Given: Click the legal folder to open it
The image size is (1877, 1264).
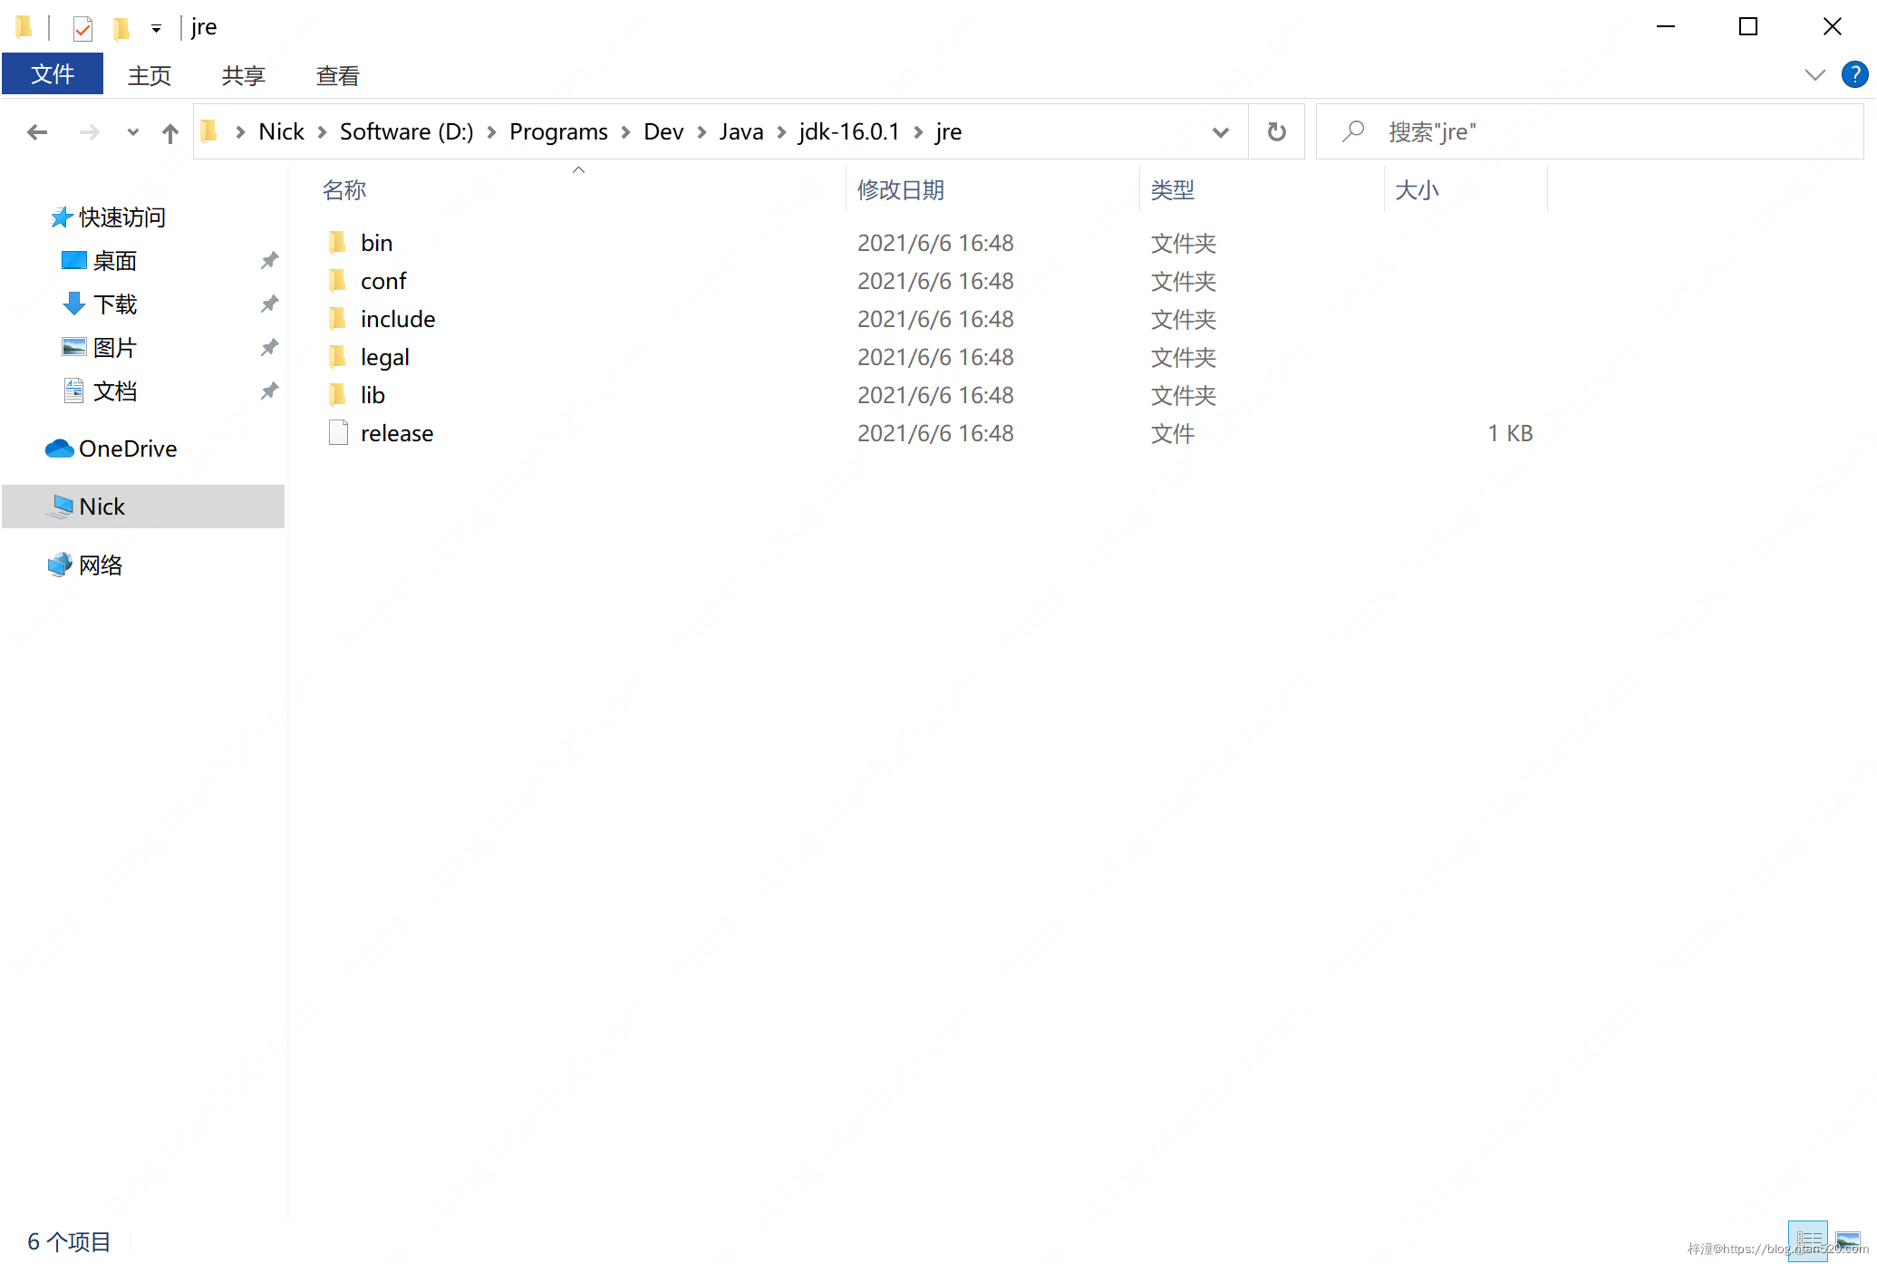Looking at the screenshot, I should (x=385, y=357).
